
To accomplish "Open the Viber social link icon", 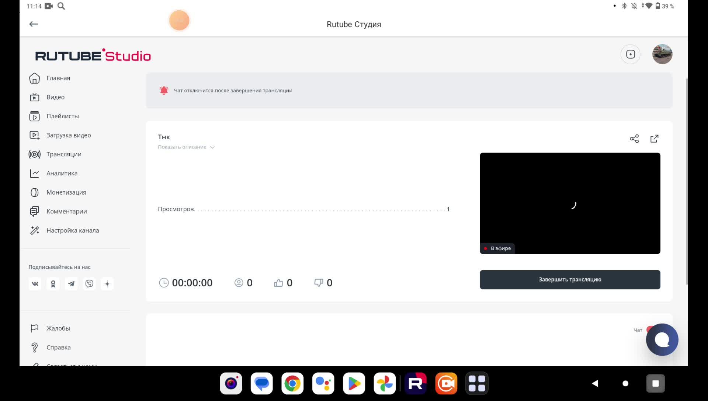I will click(x=89, y=284).
